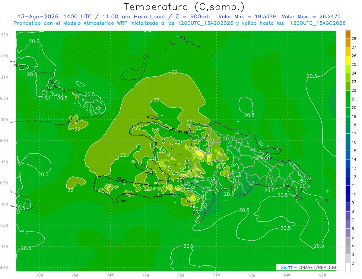Click the '17N' latitude axis label

[x=5, y=246]
